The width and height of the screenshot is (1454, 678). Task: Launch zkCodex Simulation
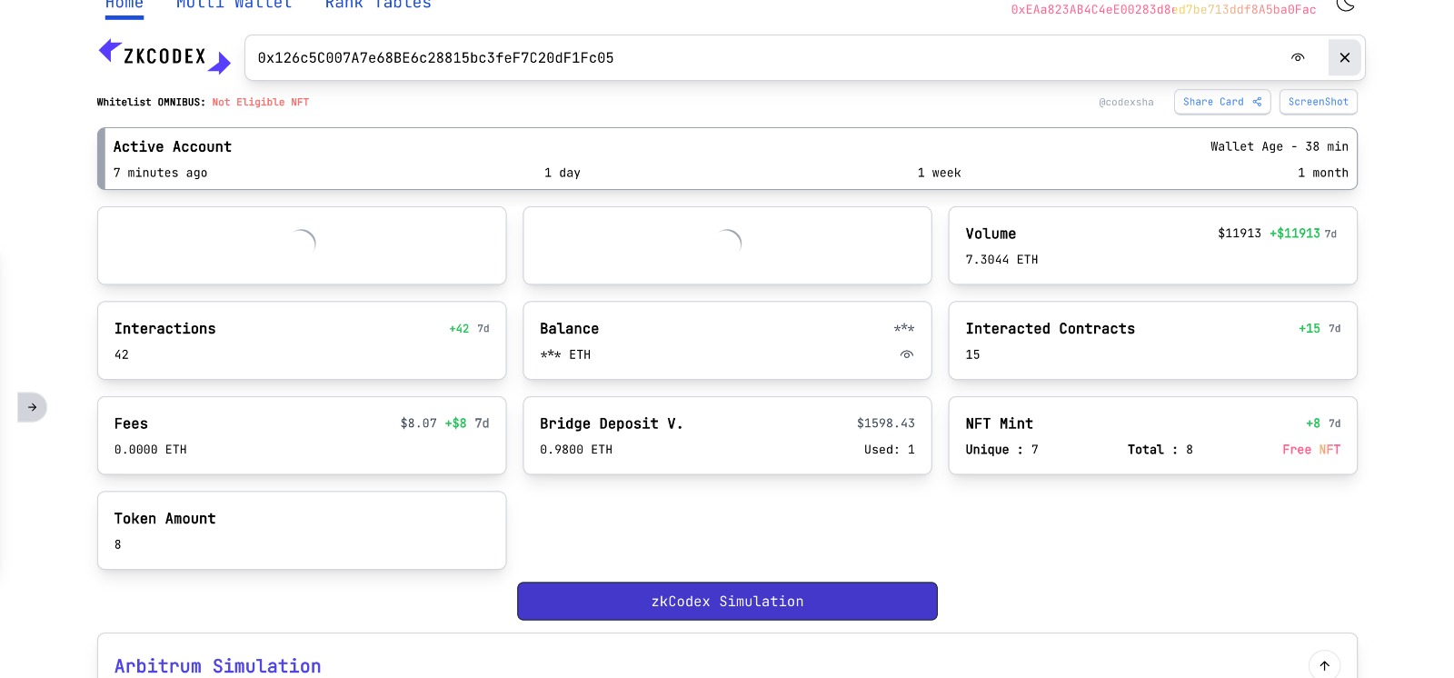[727, 602]
